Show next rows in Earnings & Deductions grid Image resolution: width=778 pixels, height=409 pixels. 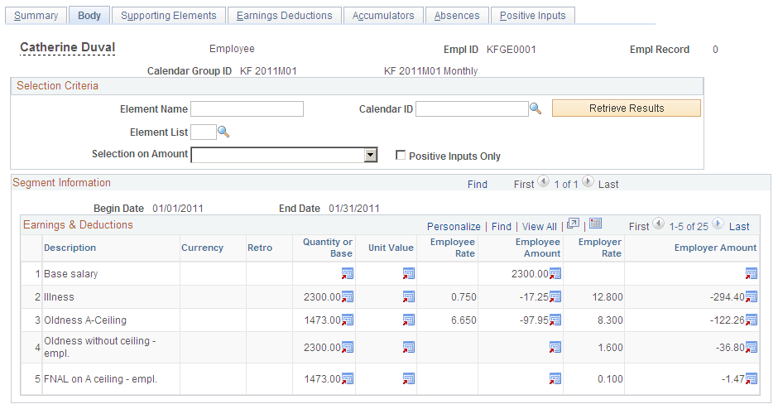coord(718,224)
